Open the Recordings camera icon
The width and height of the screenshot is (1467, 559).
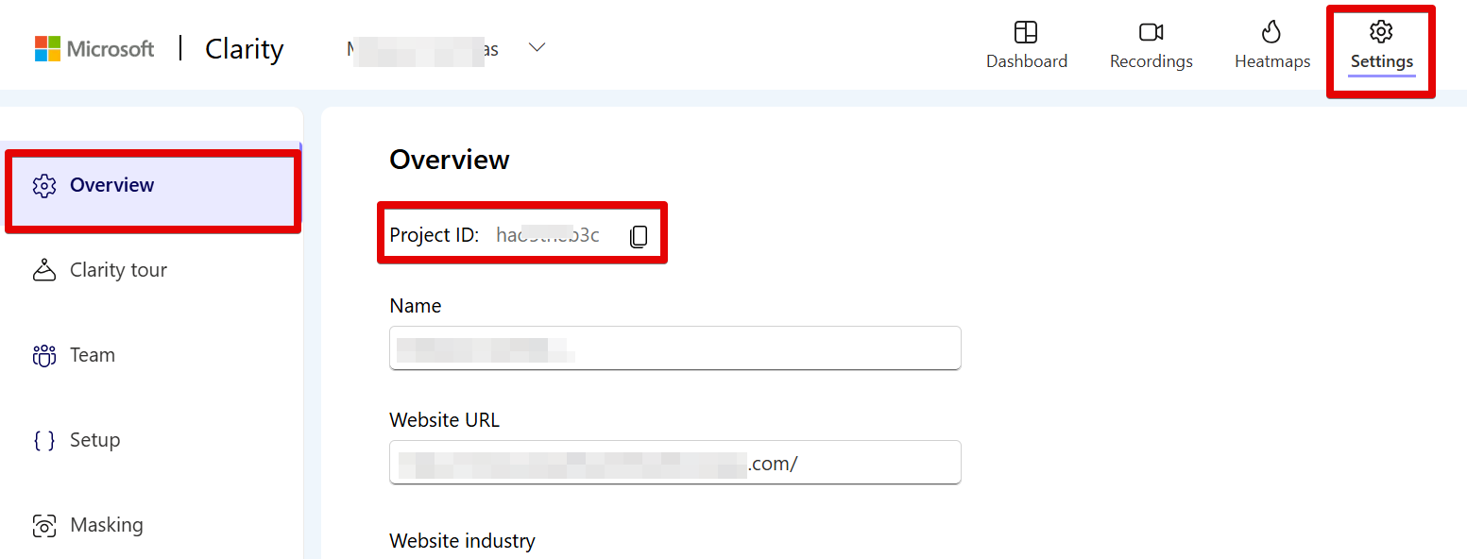click(1150, 31)
